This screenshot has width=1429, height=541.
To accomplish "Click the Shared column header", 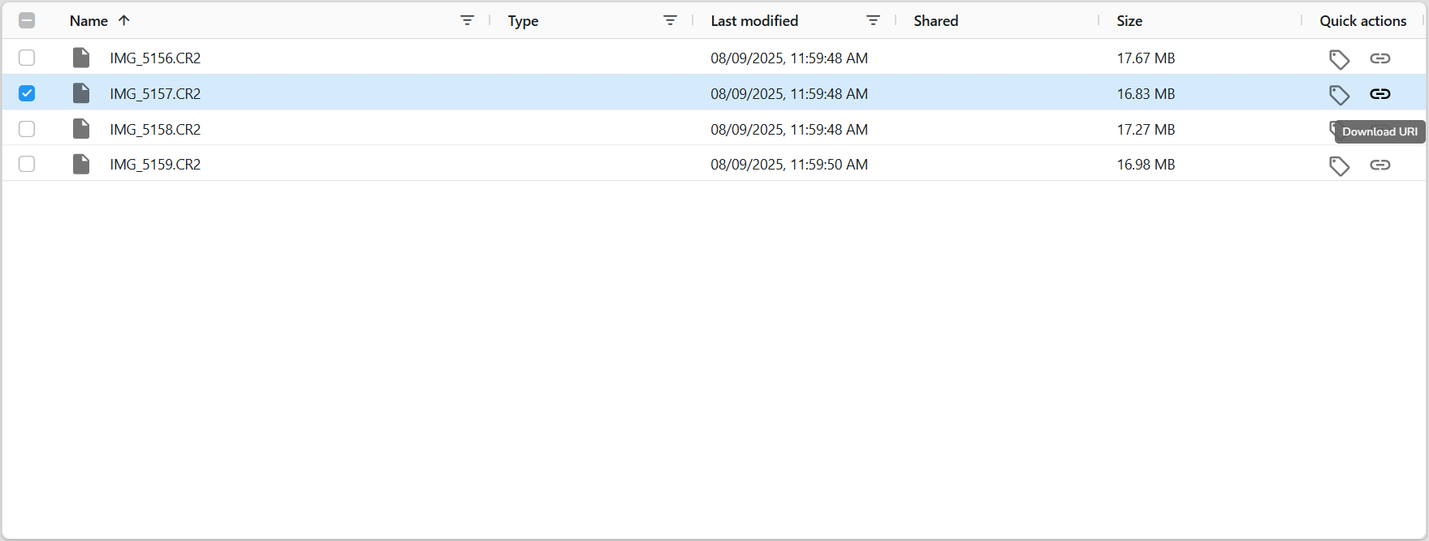I will [x=935, y=21].
